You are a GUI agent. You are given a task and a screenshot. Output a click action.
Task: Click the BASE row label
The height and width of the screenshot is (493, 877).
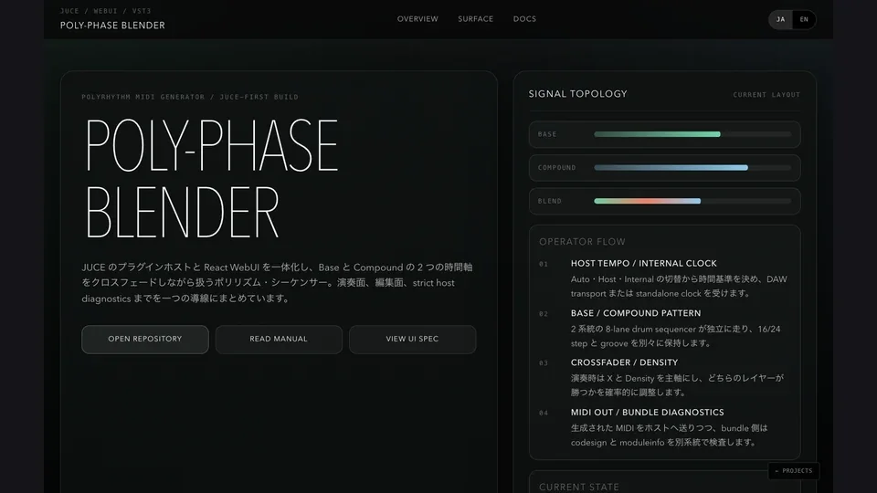click(x=547, y=134)
